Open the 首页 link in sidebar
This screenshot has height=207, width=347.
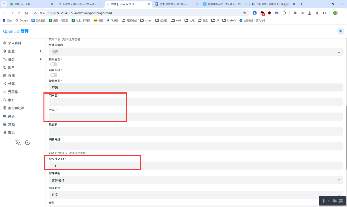(x=13, y=132)
